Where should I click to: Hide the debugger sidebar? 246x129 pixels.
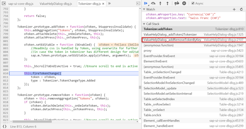(x=138, y=3)
